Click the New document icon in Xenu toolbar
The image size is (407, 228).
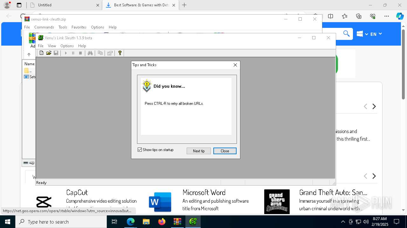click(x=41, y=53)
